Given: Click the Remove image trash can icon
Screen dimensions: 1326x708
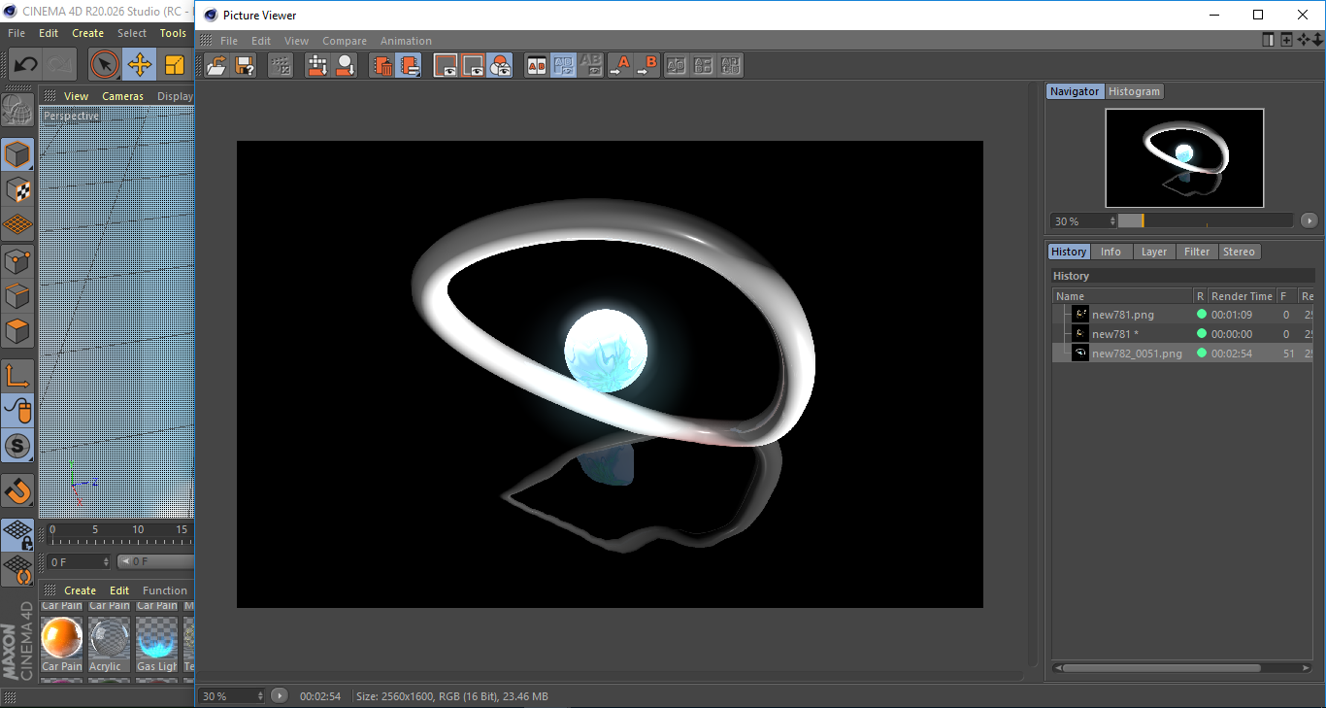Looking at the screenshot, I should [382, 66].
